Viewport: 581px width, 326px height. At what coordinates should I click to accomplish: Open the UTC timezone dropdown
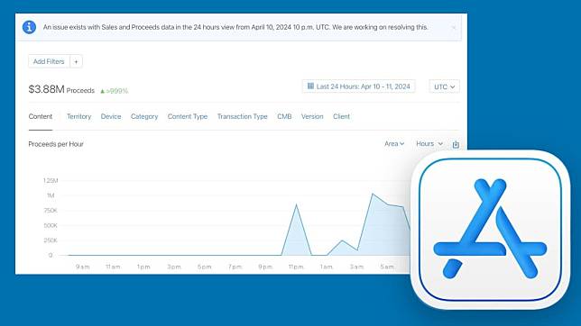point(444,86)
